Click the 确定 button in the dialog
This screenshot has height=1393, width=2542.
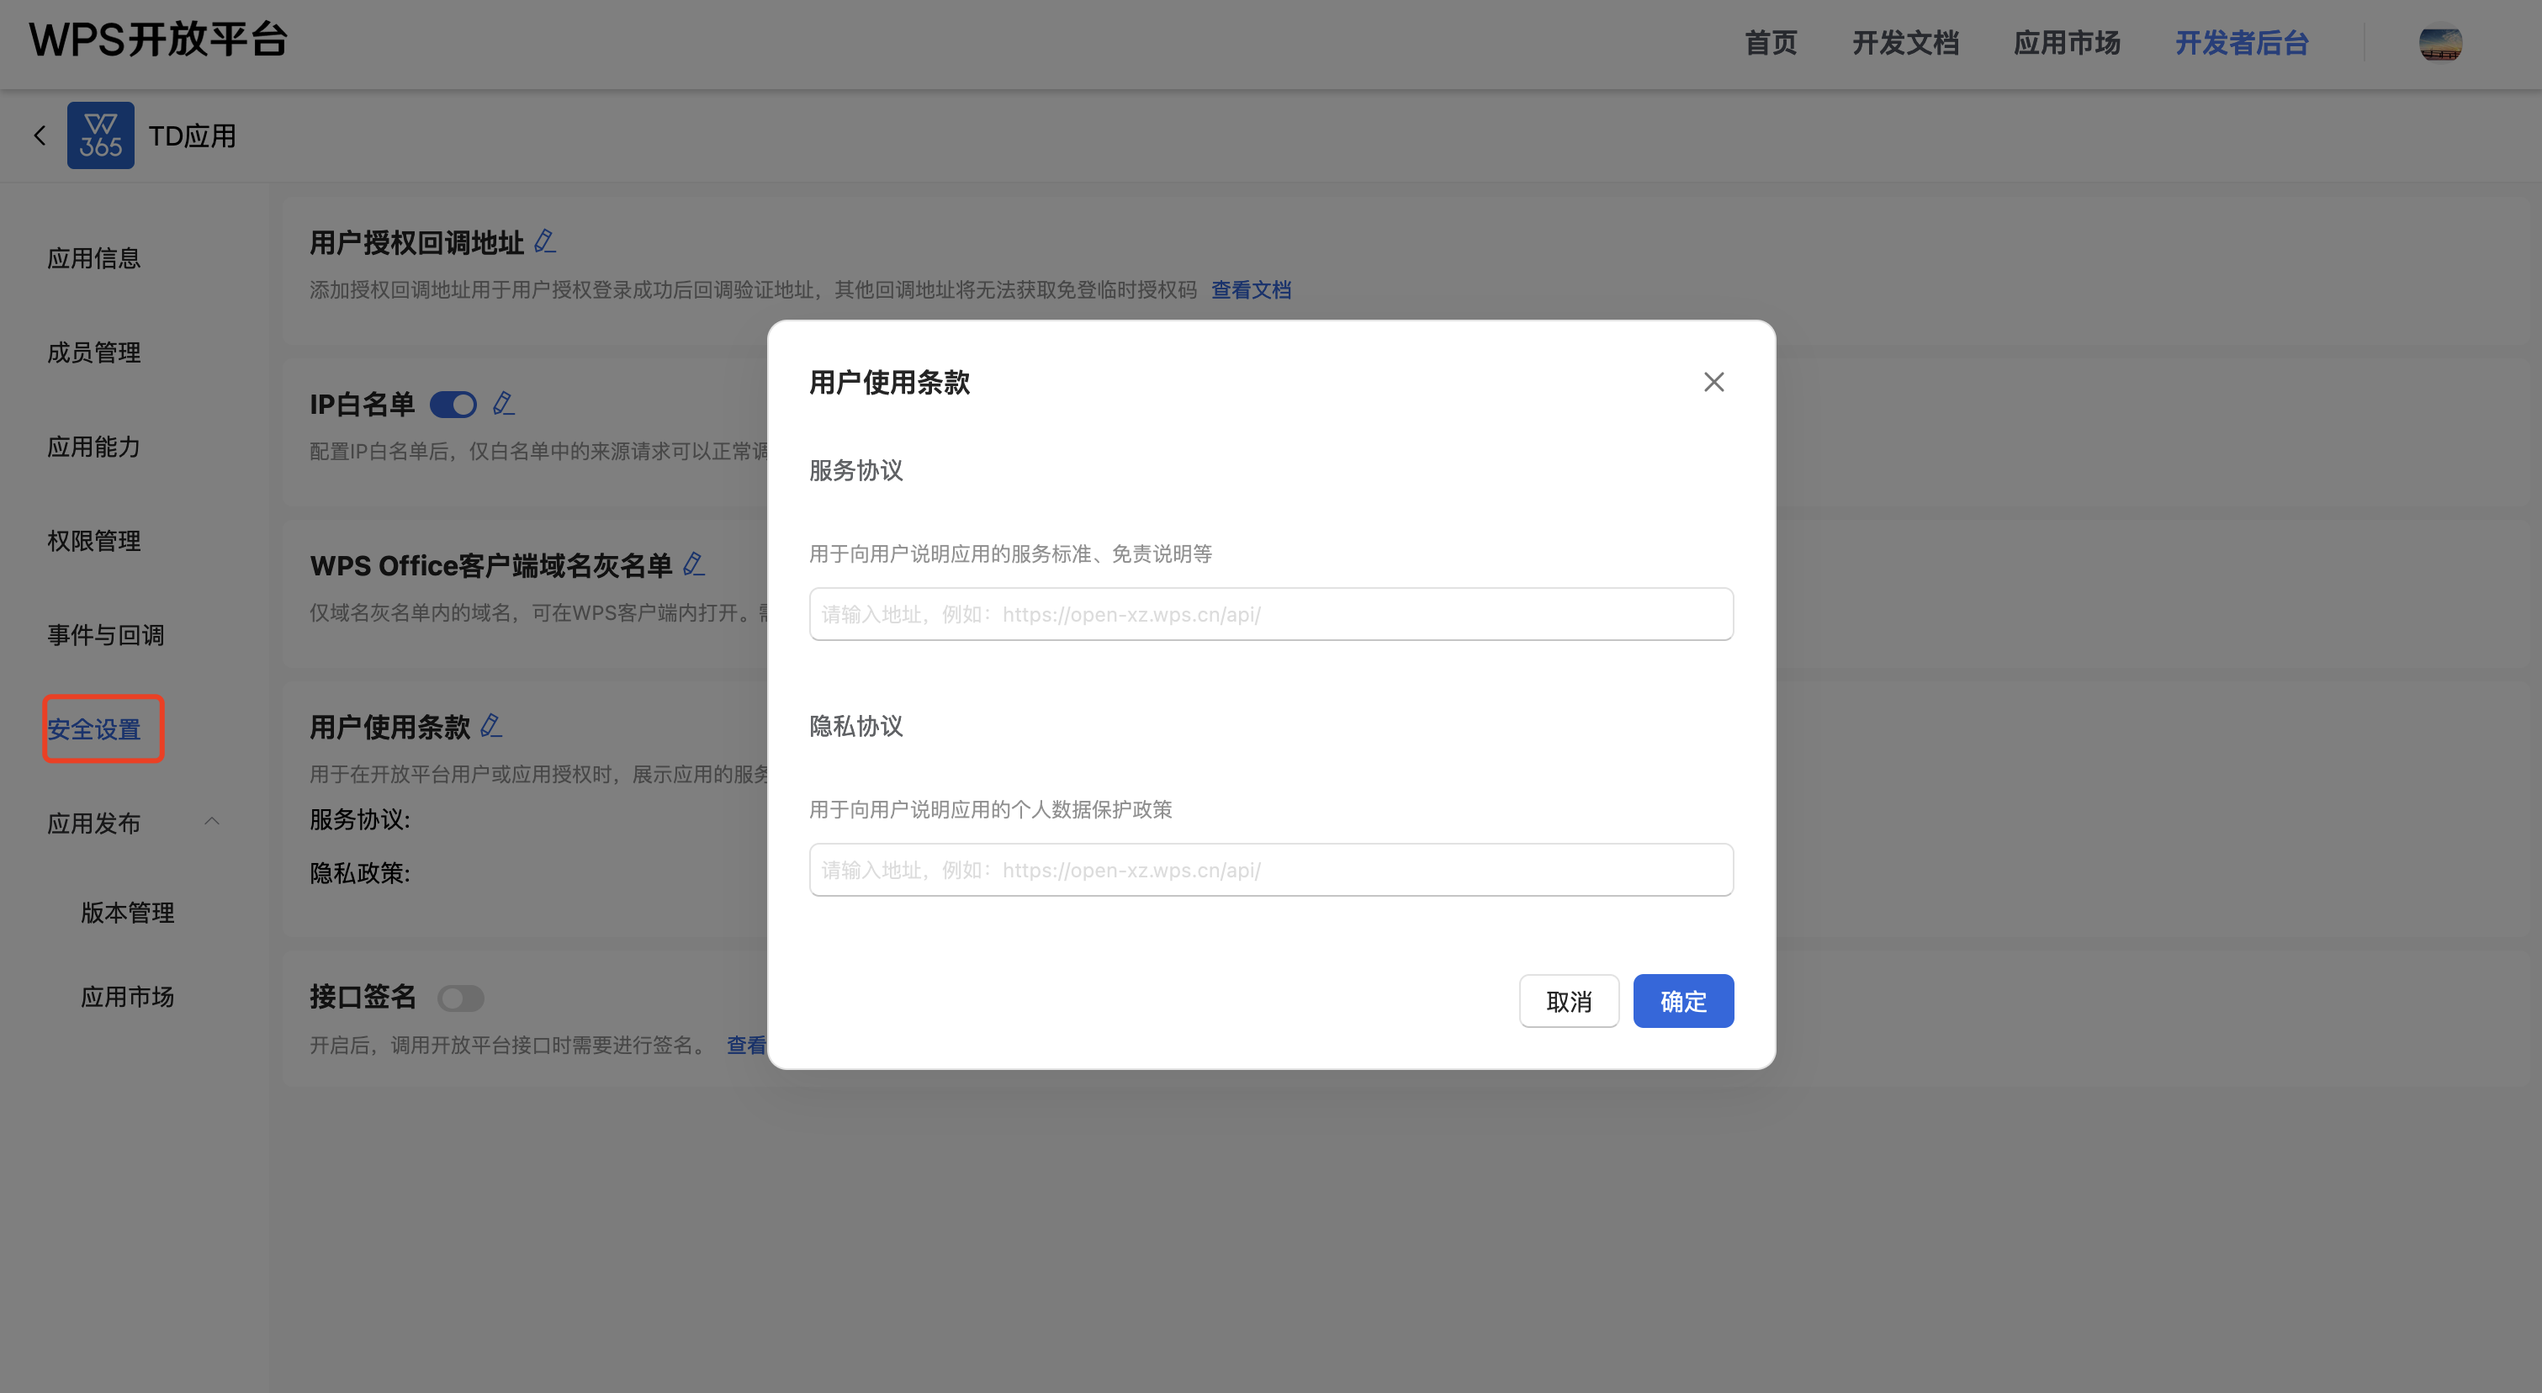pyautogui.click(x=1682, y=1001)
